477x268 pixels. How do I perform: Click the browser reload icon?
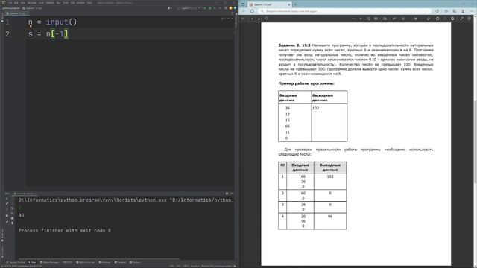pyautogui.click(x=252, y=11)
